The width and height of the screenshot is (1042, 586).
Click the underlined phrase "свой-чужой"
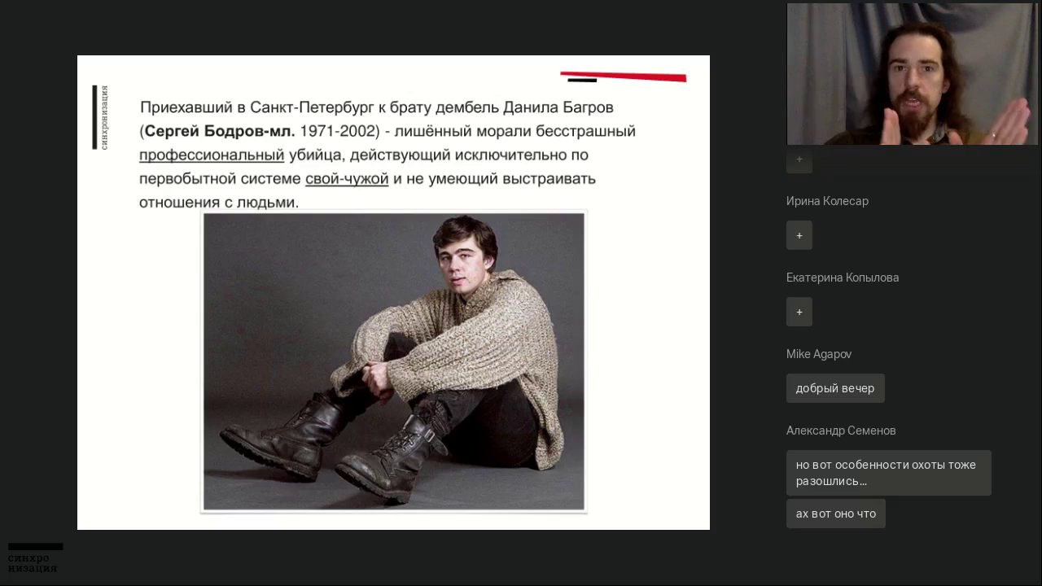pyautogui.click(x=347, y=178)
